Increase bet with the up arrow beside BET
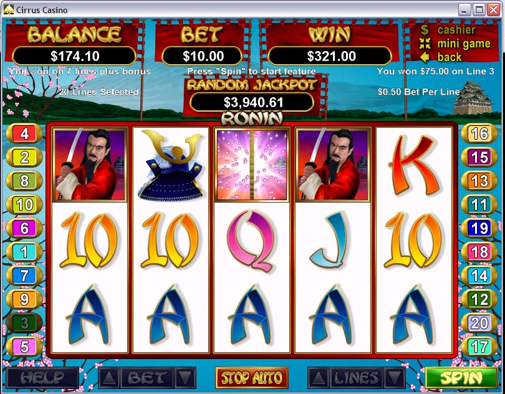 [x=109, y=377]
